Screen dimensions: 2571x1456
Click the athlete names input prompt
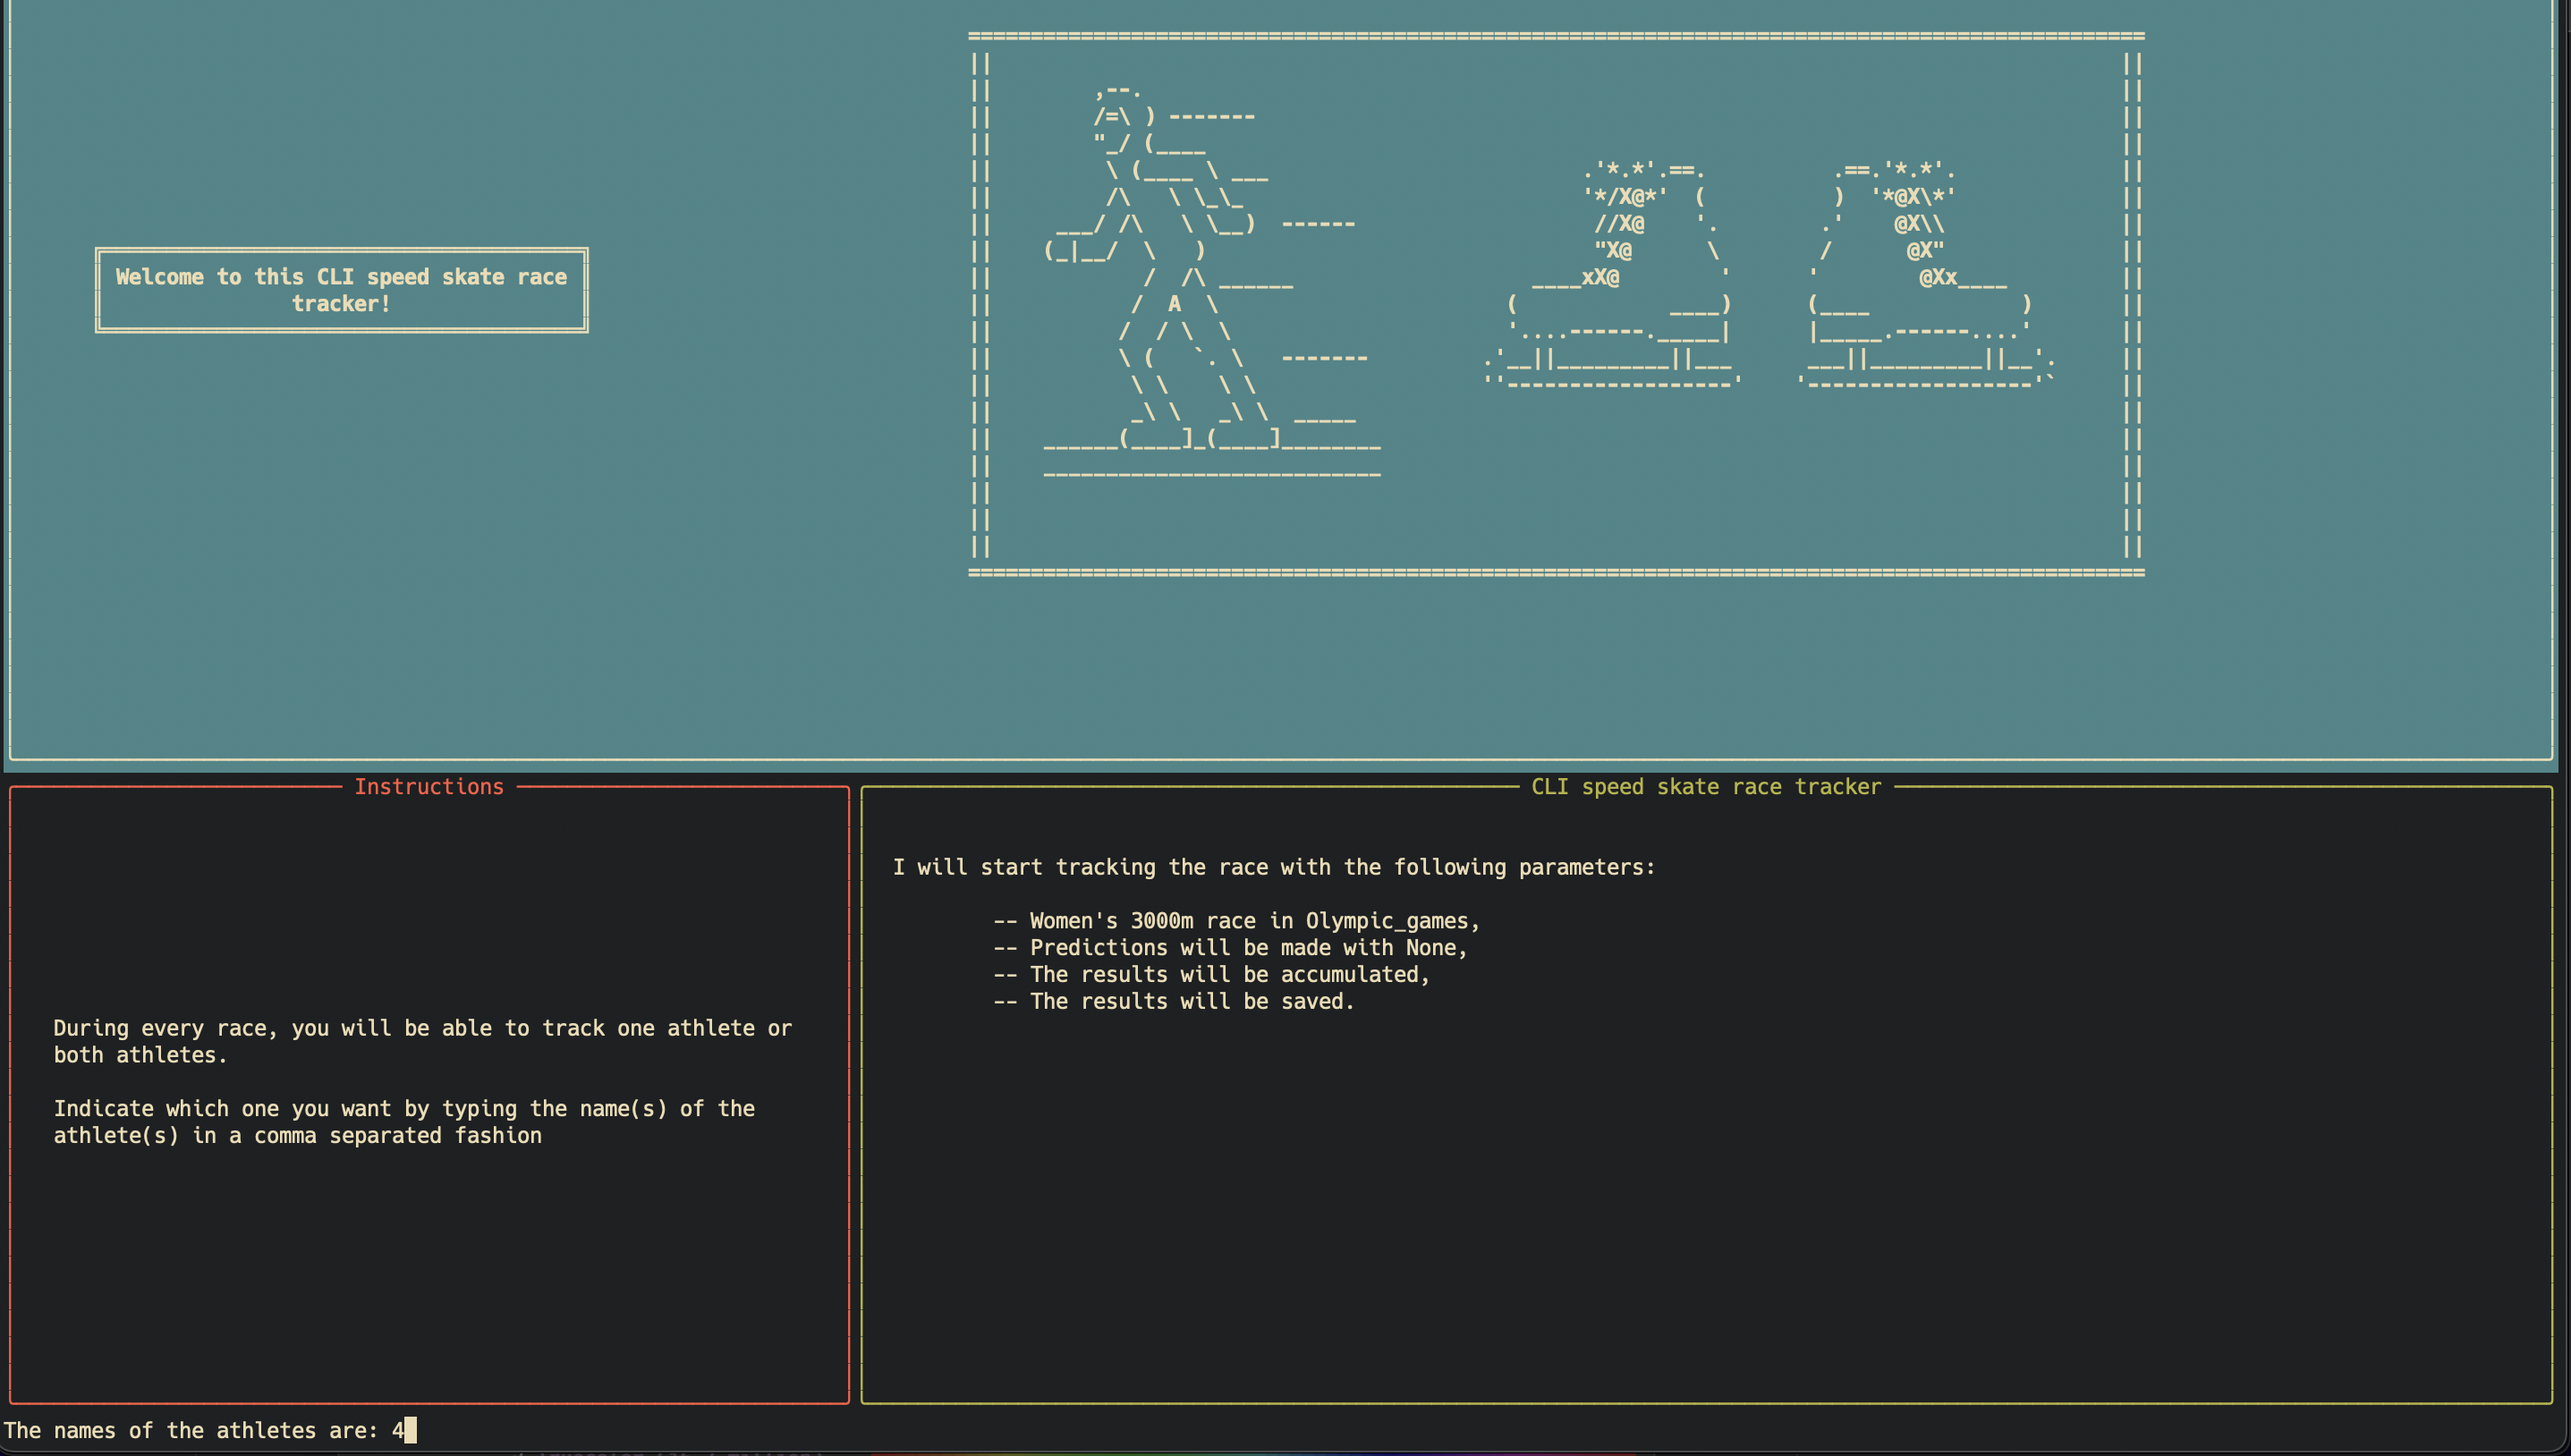point(210,1430)
